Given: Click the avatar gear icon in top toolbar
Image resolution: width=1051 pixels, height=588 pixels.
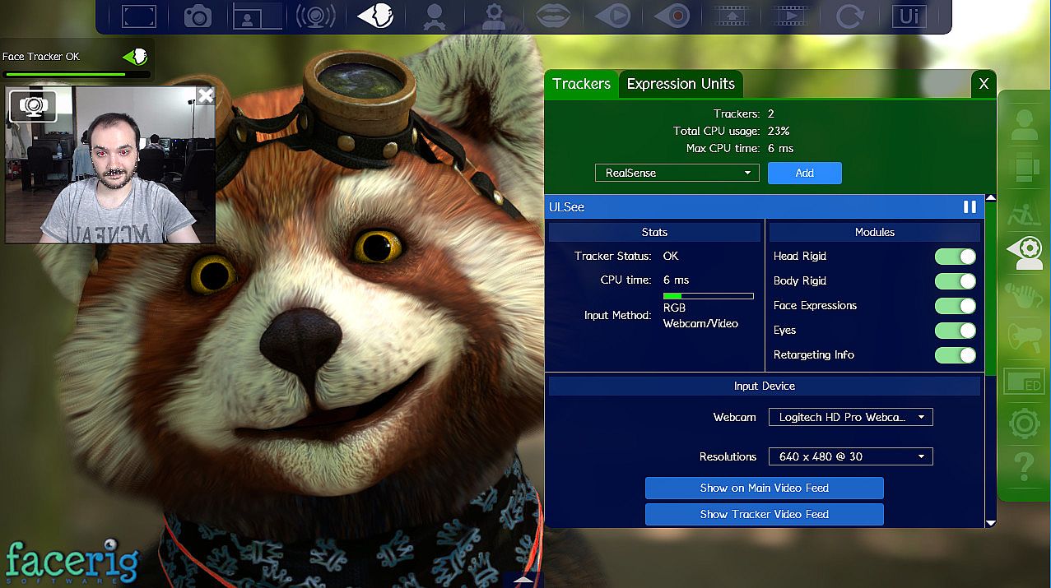Looking at the screenshot, I should pos(493,16).
